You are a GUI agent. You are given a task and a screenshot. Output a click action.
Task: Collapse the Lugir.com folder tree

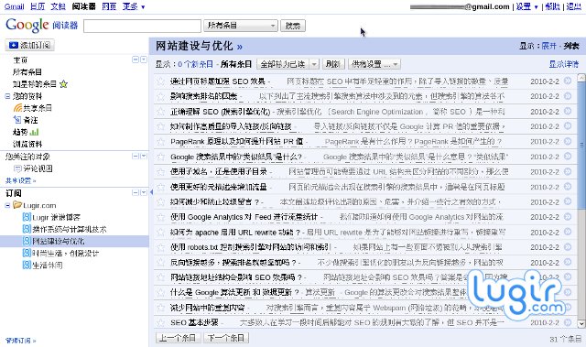pyautogui.click(x=7, y=205)
